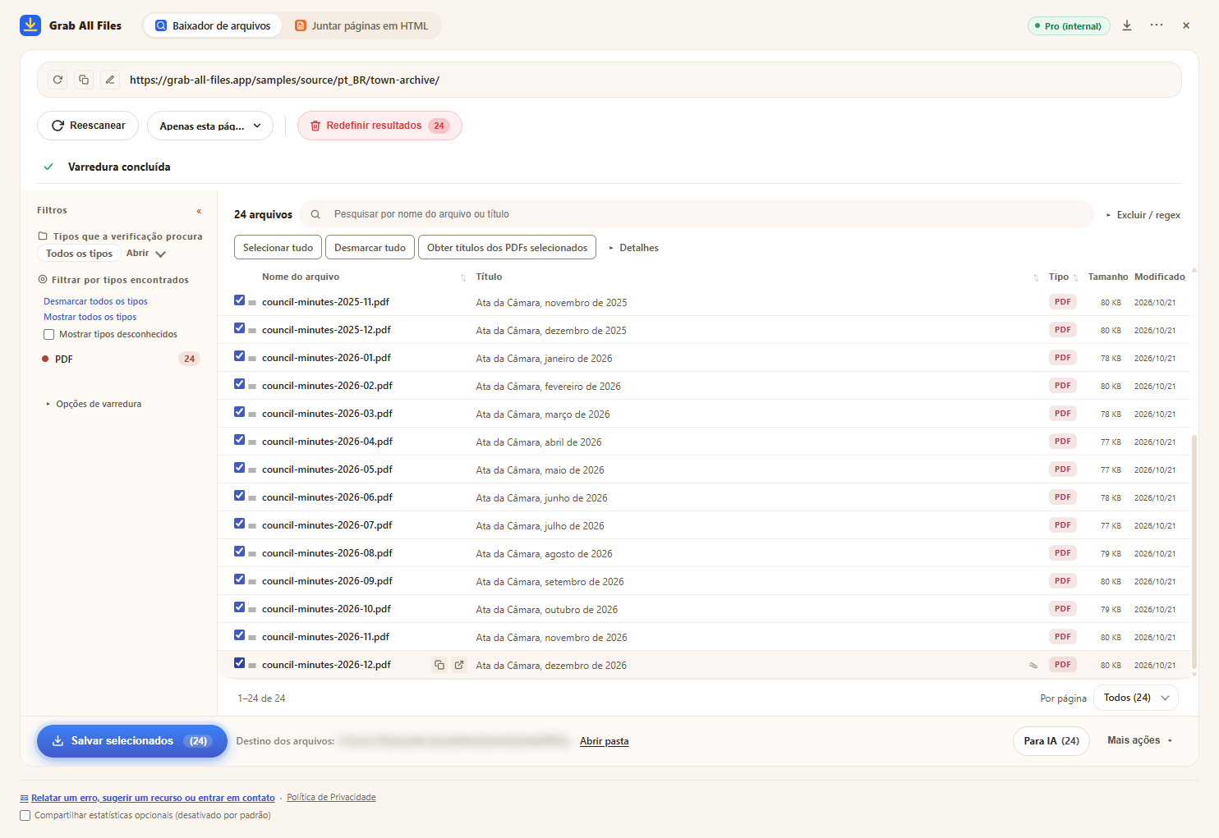Image resolution: width=1219 pixels, height=838 pixels.
Task: Click Desmarcar todos os tipos link
Action: point(95,301)
